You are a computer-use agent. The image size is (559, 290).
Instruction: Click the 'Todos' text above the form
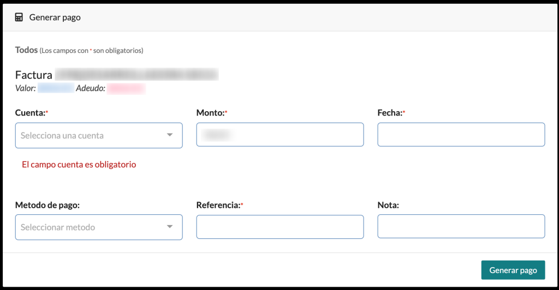click(x=26, y=50)
